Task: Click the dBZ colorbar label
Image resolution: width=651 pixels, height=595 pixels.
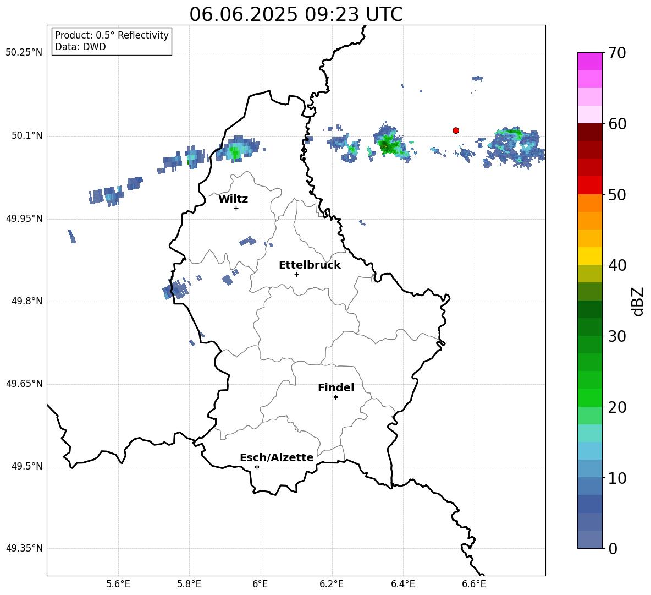Action: point(637,301)
